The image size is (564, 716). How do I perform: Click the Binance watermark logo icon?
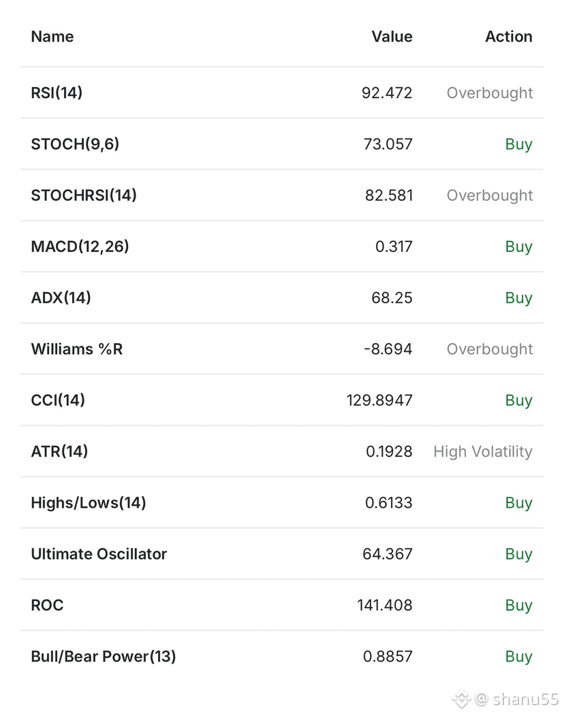pos(461,699)
